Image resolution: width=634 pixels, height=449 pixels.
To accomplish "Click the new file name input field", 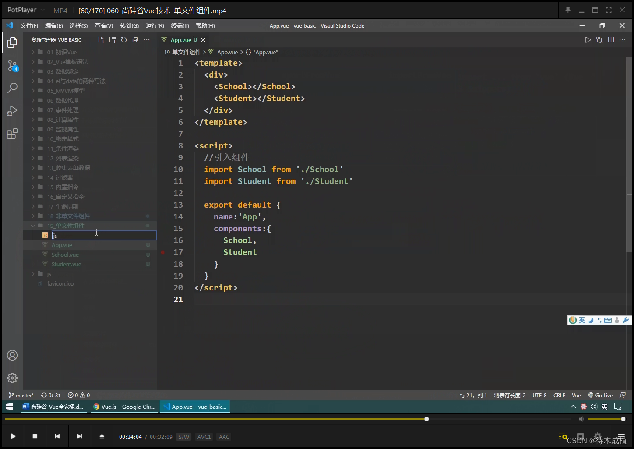I will pos(104,235).
